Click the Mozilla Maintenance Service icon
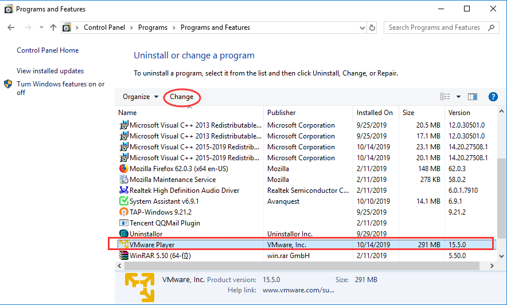 (123, 180)
